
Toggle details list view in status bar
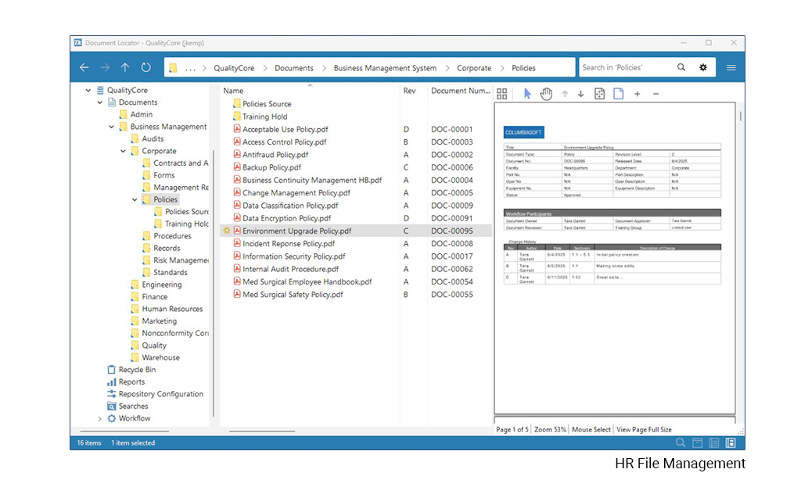pyautogui.click(x=714, y=442)
